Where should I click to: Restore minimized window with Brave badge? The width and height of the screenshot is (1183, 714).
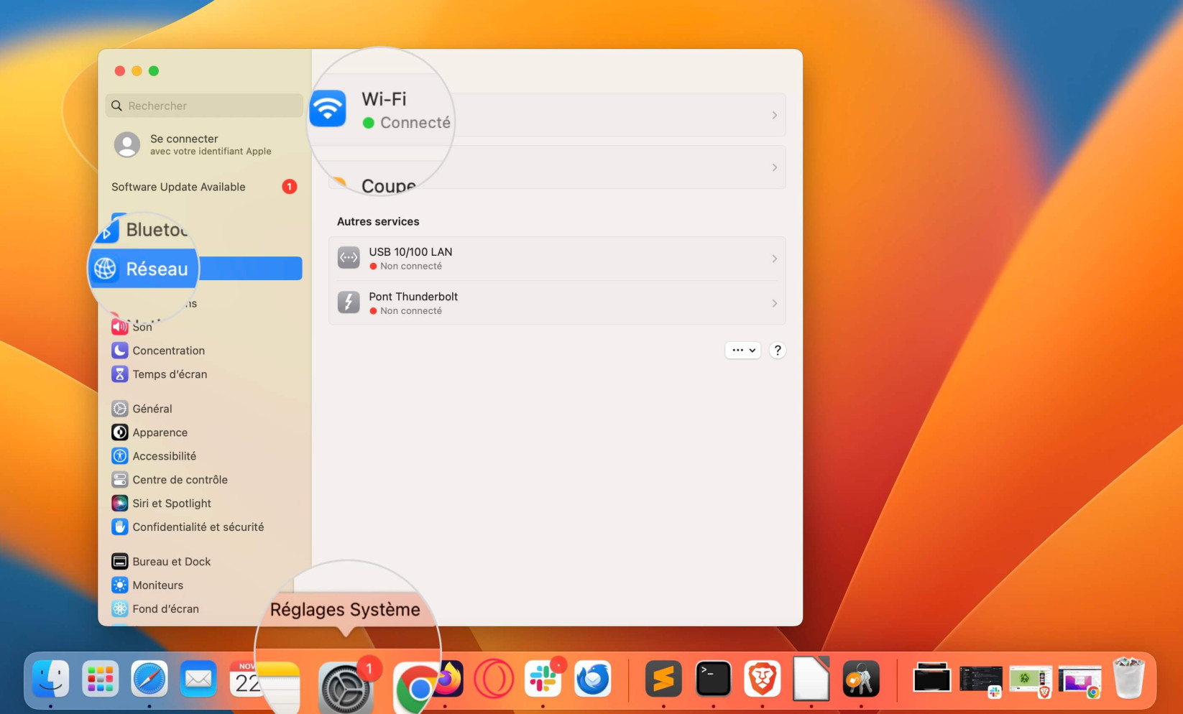(x=1031, y=680)
